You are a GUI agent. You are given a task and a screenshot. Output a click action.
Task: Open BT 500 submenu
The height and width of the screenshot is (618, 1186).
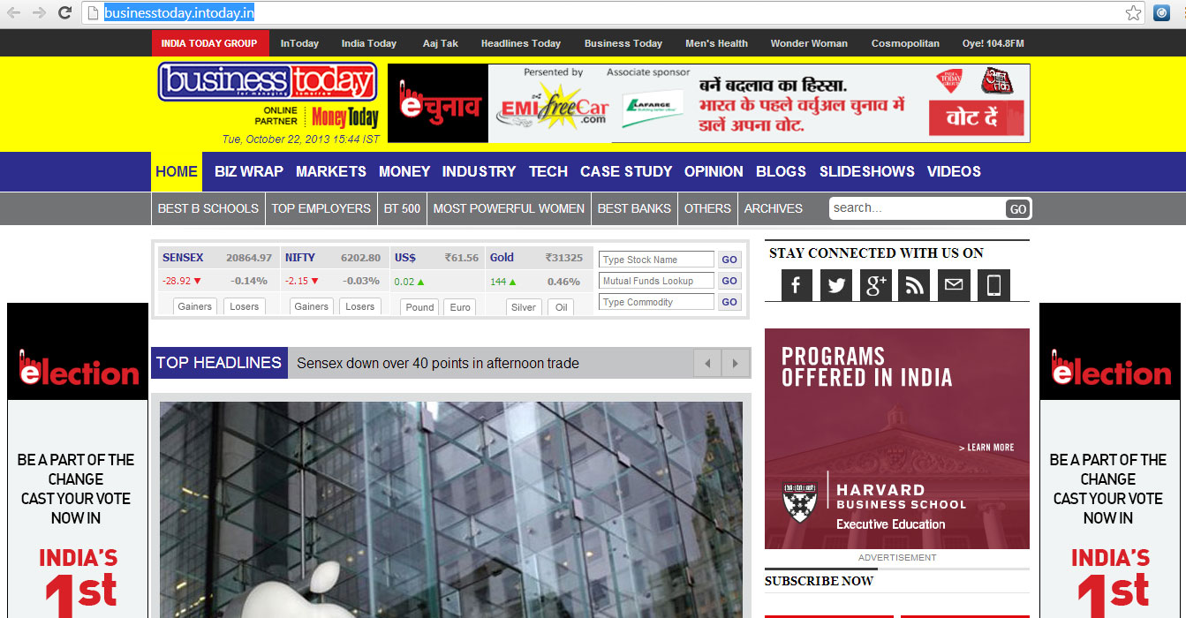pos(402,208)
